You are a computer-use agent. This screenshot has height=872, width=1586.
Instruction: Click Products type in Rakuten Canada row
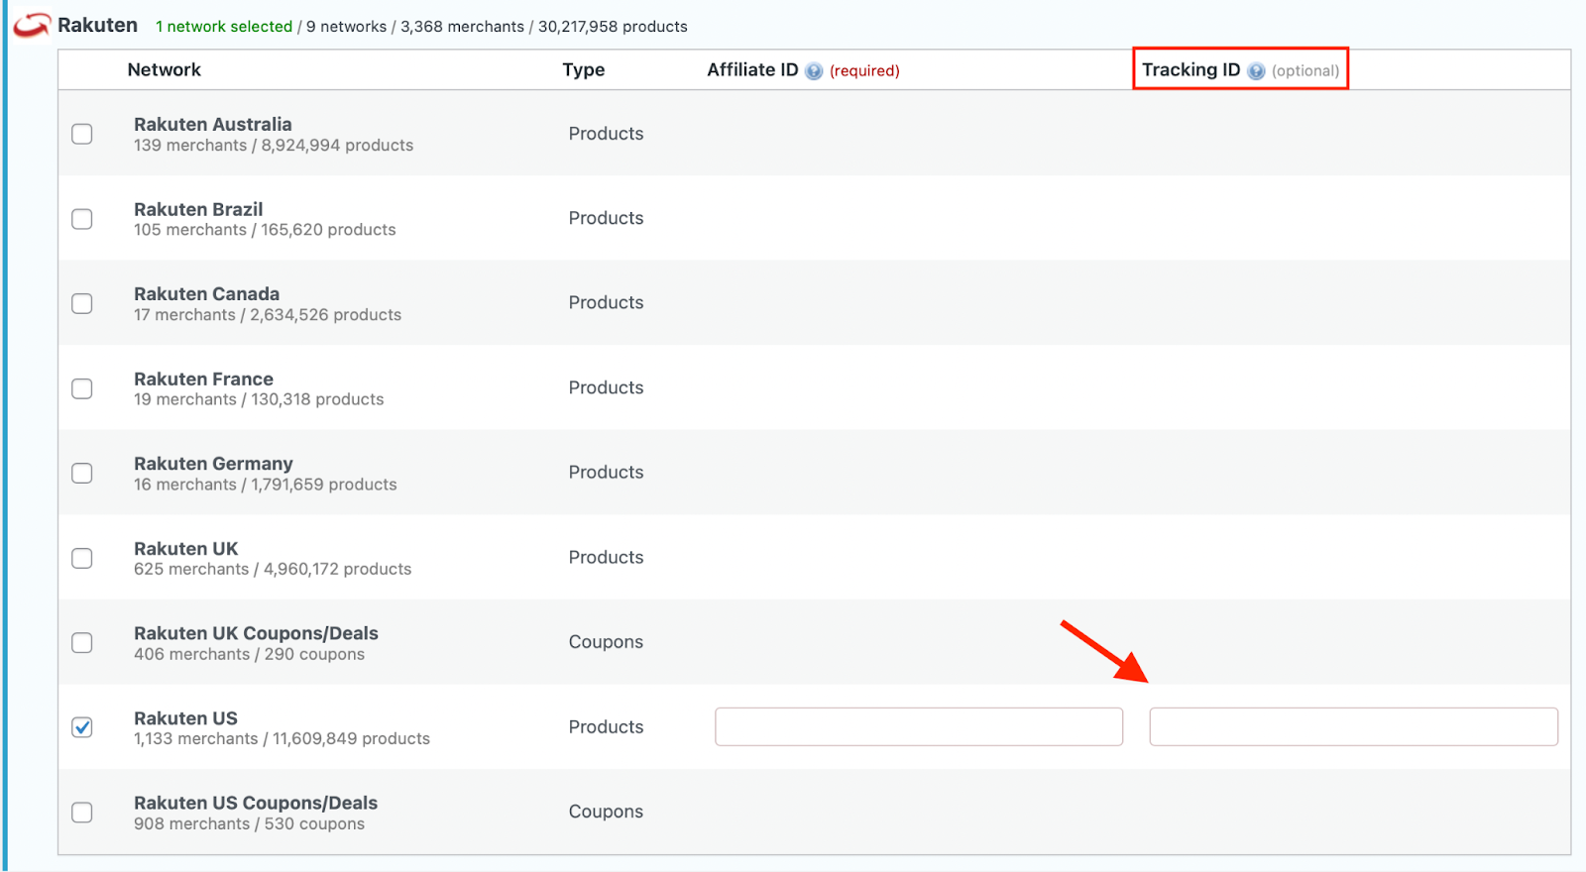pos(606,302)
